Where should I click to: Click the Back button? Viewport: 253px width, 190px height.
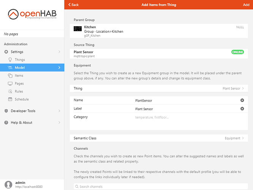[x=74, y=5]
